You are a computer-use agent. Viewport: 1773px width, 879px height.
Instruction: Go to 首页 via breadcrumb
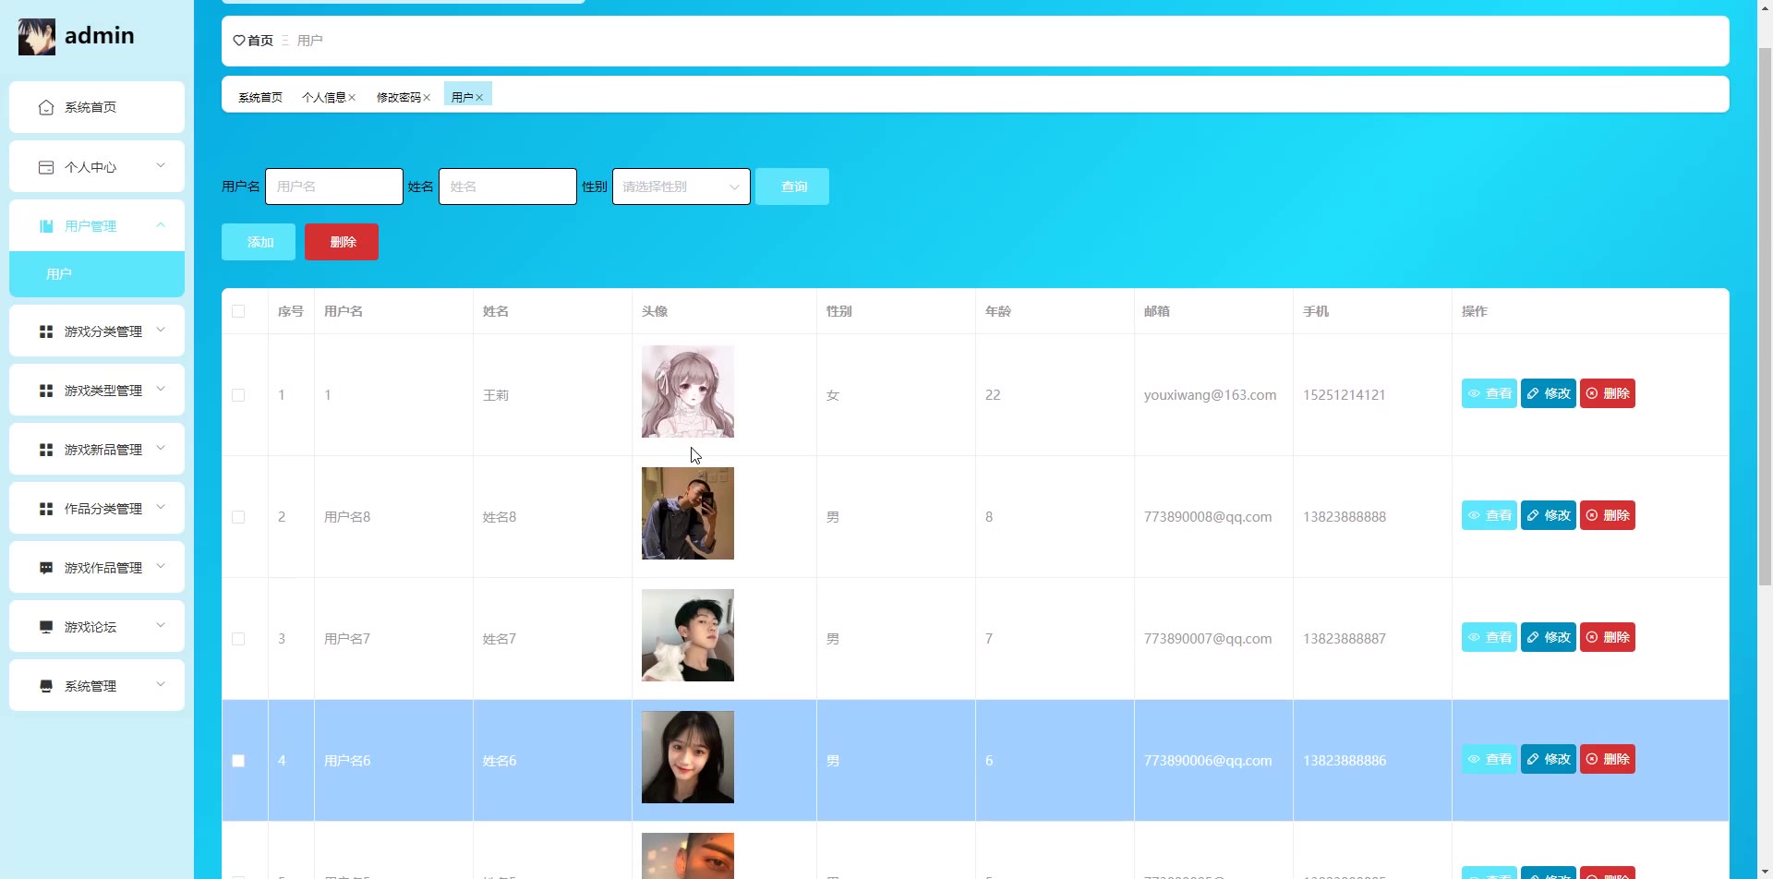260,41
